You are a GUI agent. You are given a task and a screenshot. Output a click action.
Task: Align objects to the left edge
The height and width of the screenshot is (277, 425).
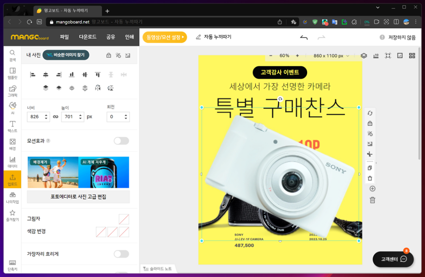[33, 74]
